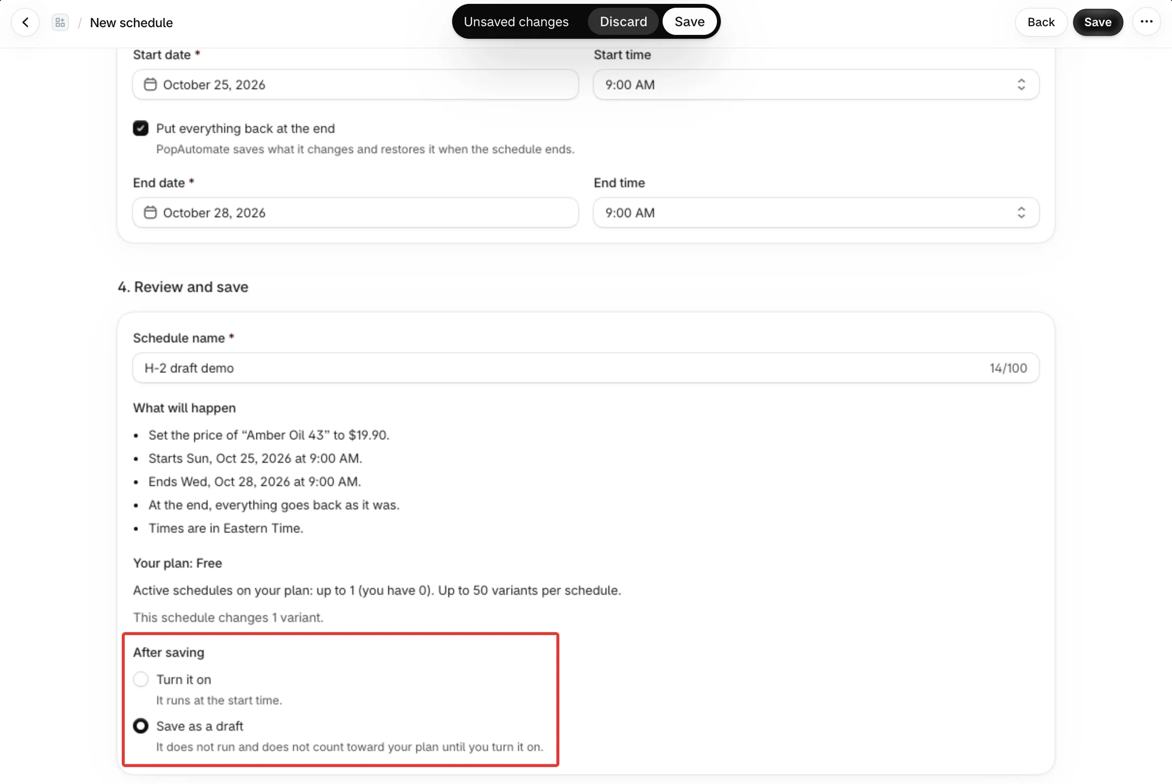
Task: Open the Start time dropdown
Action: point(816,84)
